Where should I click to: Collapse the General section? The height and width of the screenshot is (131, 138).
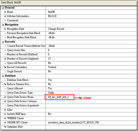(x=3, y=8)
